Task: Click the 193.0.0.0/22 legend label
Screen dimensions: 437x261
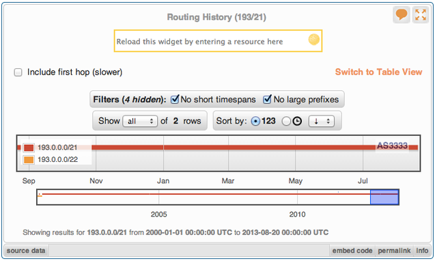Action: (x=57, y=160)
